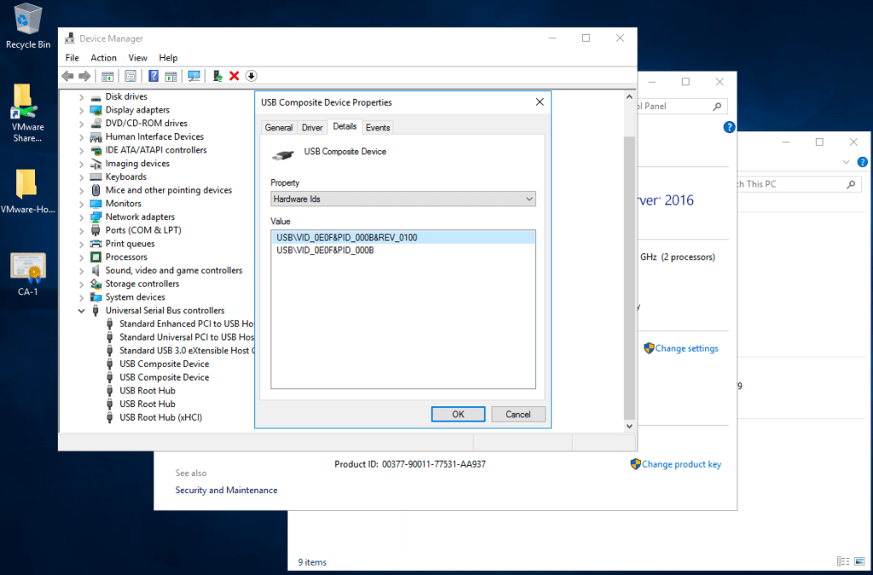Click Scan for hardware changes toolbar icon
The width and height of the screenshot is (873, 575).
[194, 76]
